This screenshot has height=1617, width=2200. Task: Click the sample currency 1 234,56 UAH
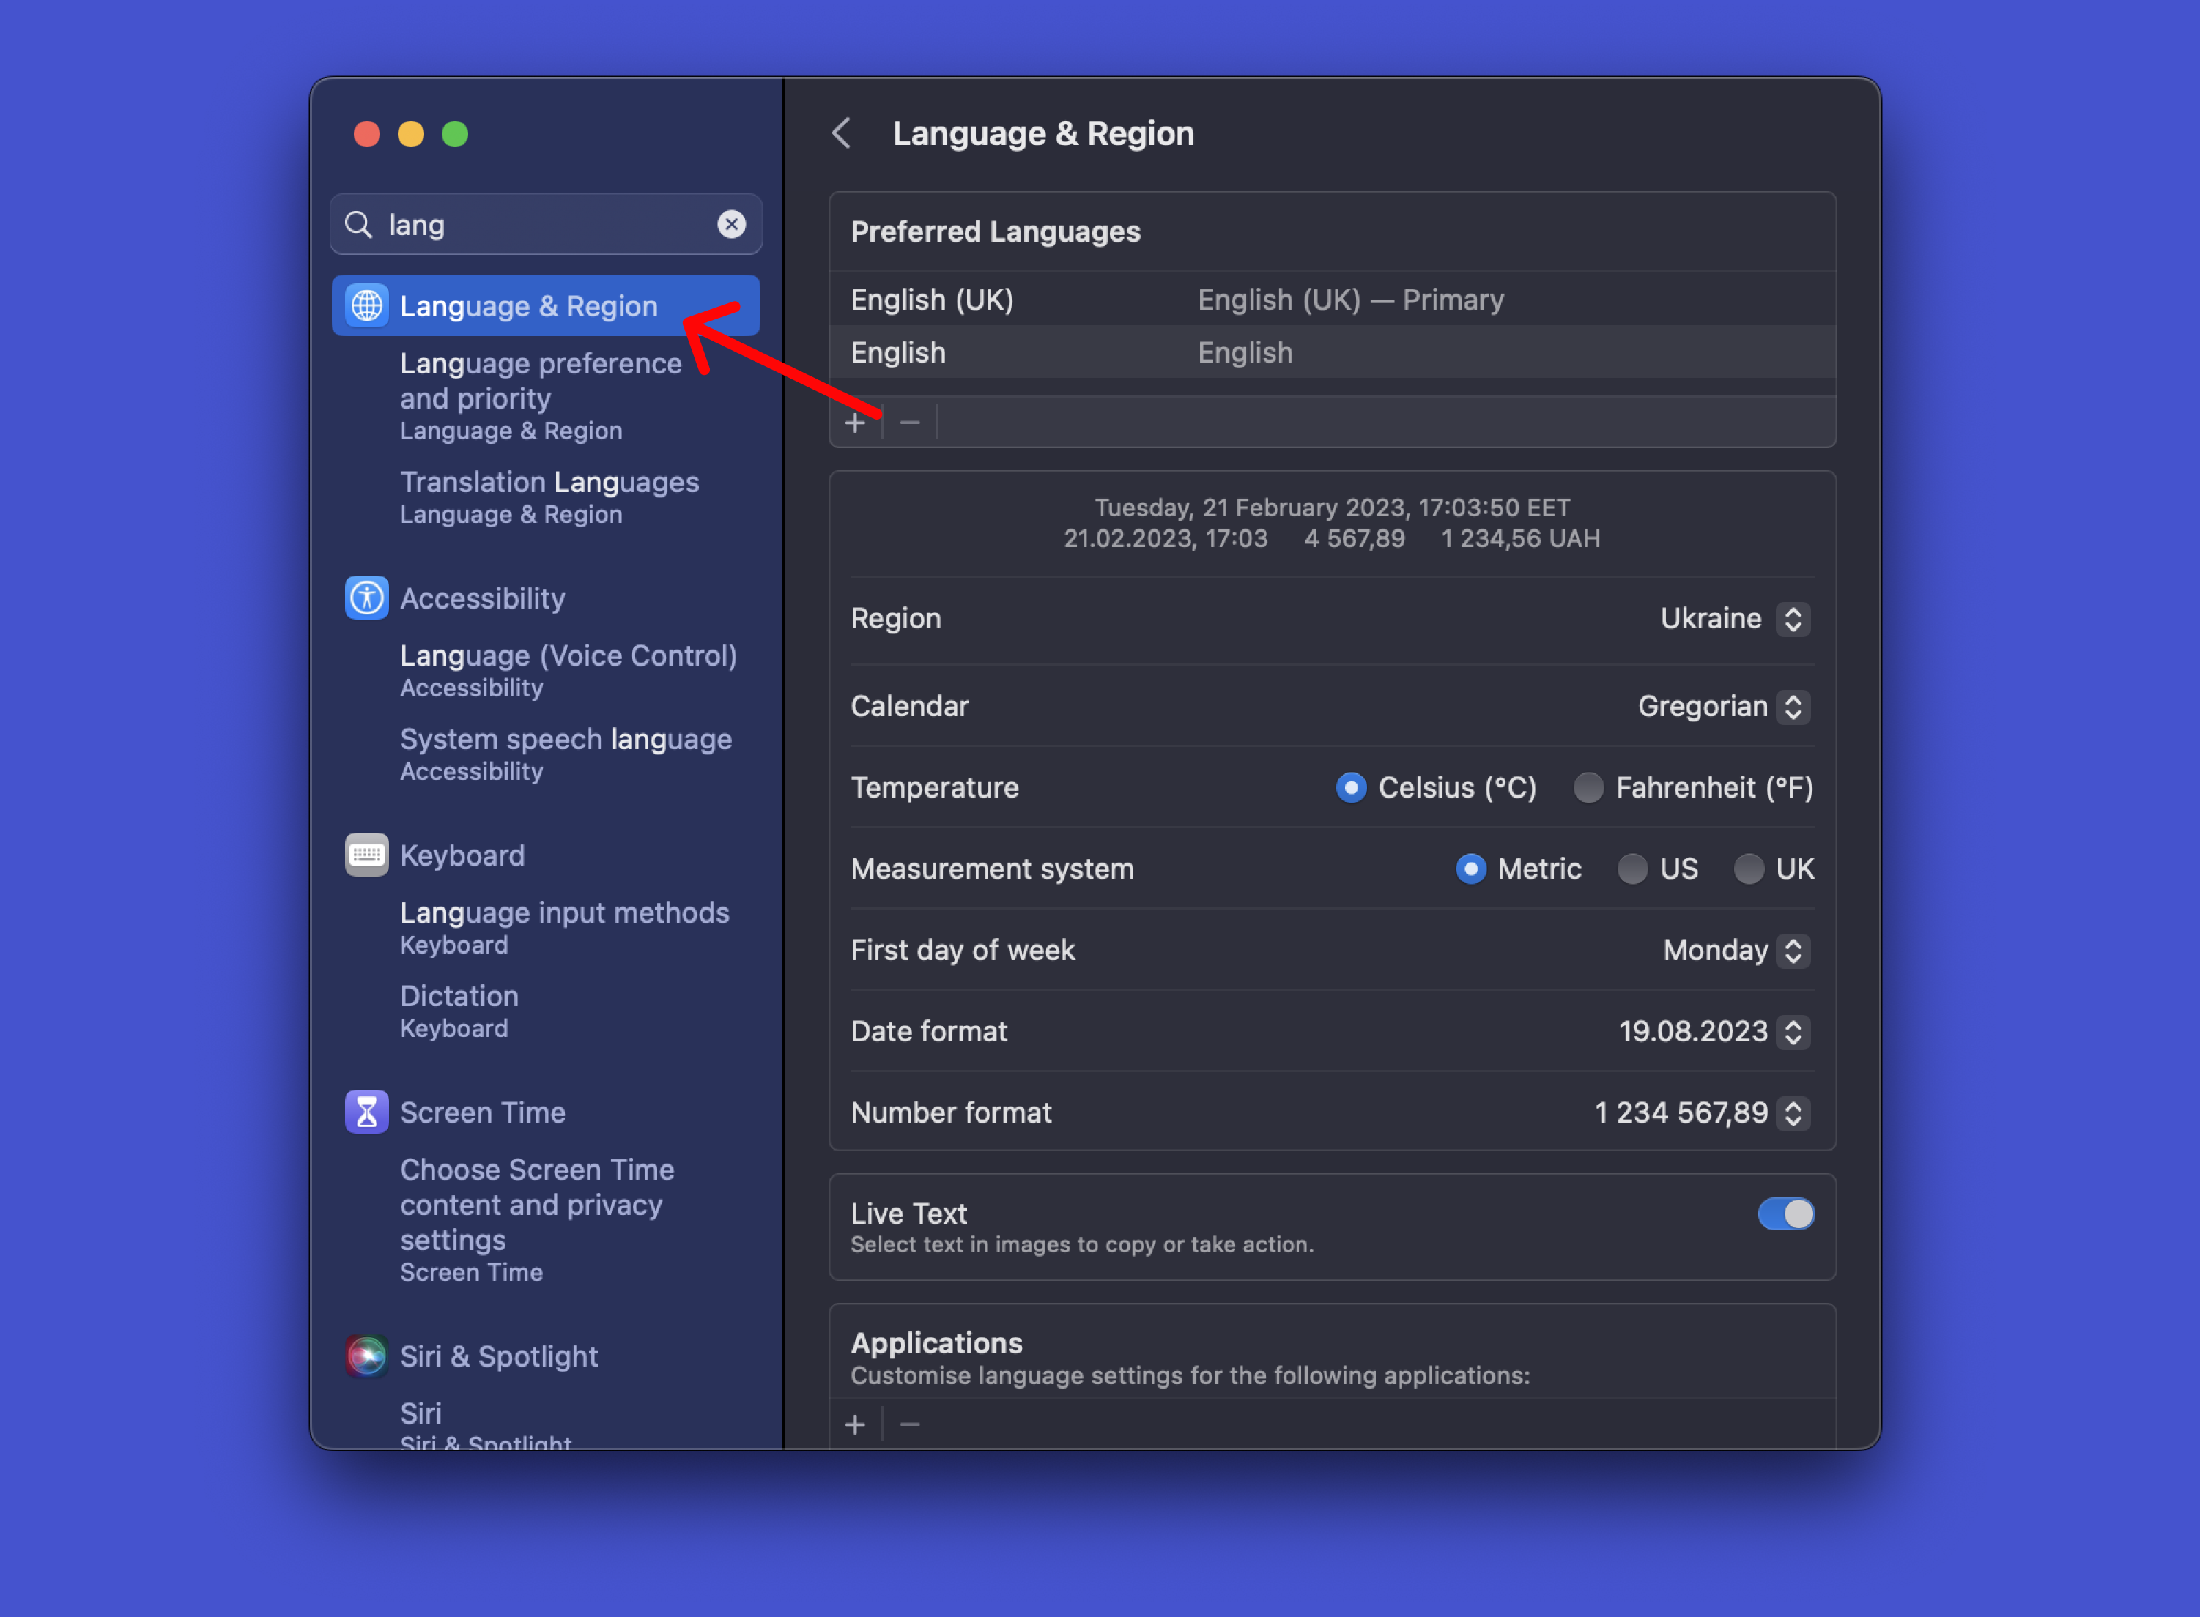click(1521, 538)
